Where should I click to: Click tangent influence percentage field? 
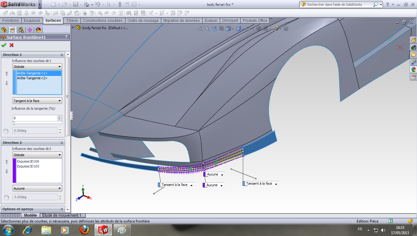[35, 118]
